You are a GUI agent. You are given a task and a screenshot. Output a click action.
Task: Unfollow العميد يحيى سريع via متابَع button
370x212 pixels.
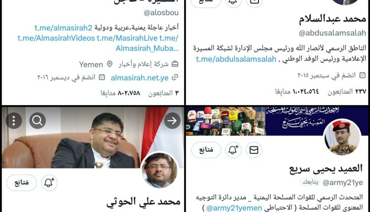point(206,150)
